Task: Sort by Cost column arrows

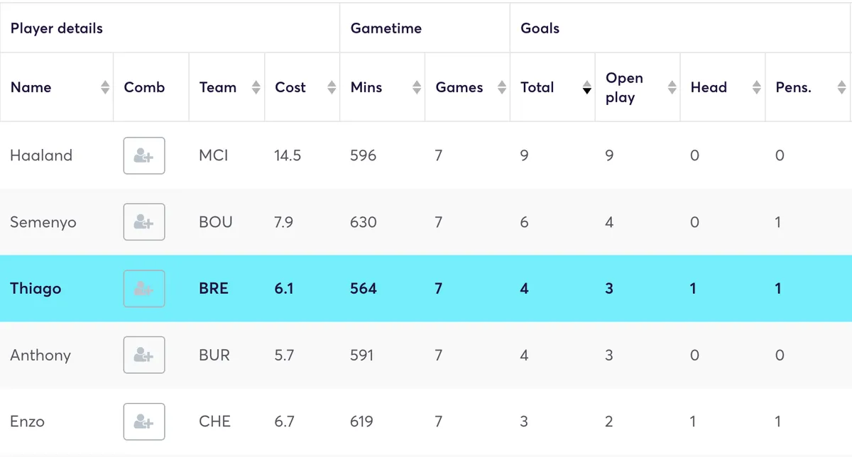Action: pyautogui.click(x=332, y=87)
